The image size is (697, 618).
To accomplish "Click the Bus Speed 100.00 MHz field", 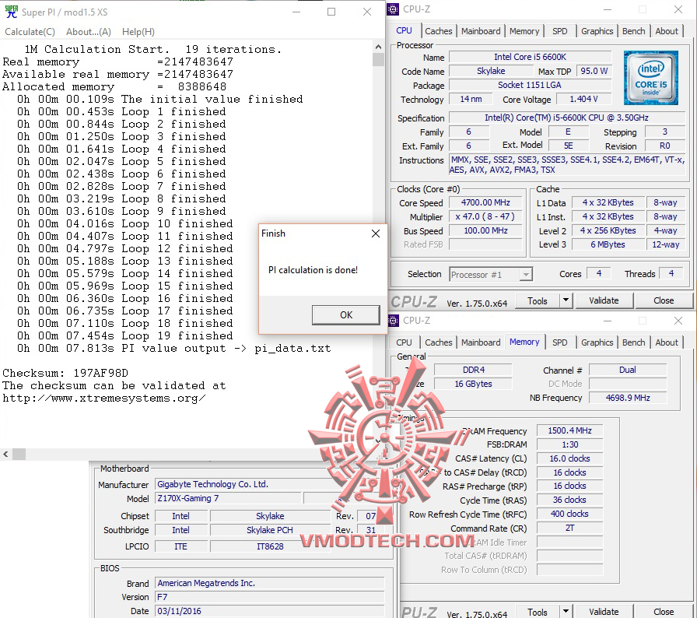I will [x=485, y=230].
